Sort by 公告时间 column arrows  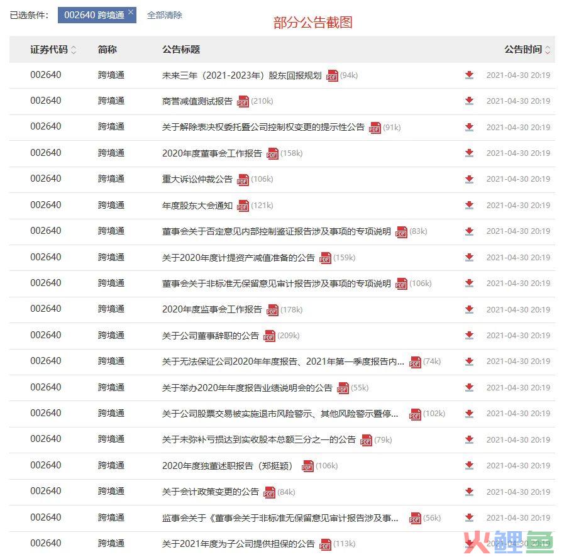(548, 50)
